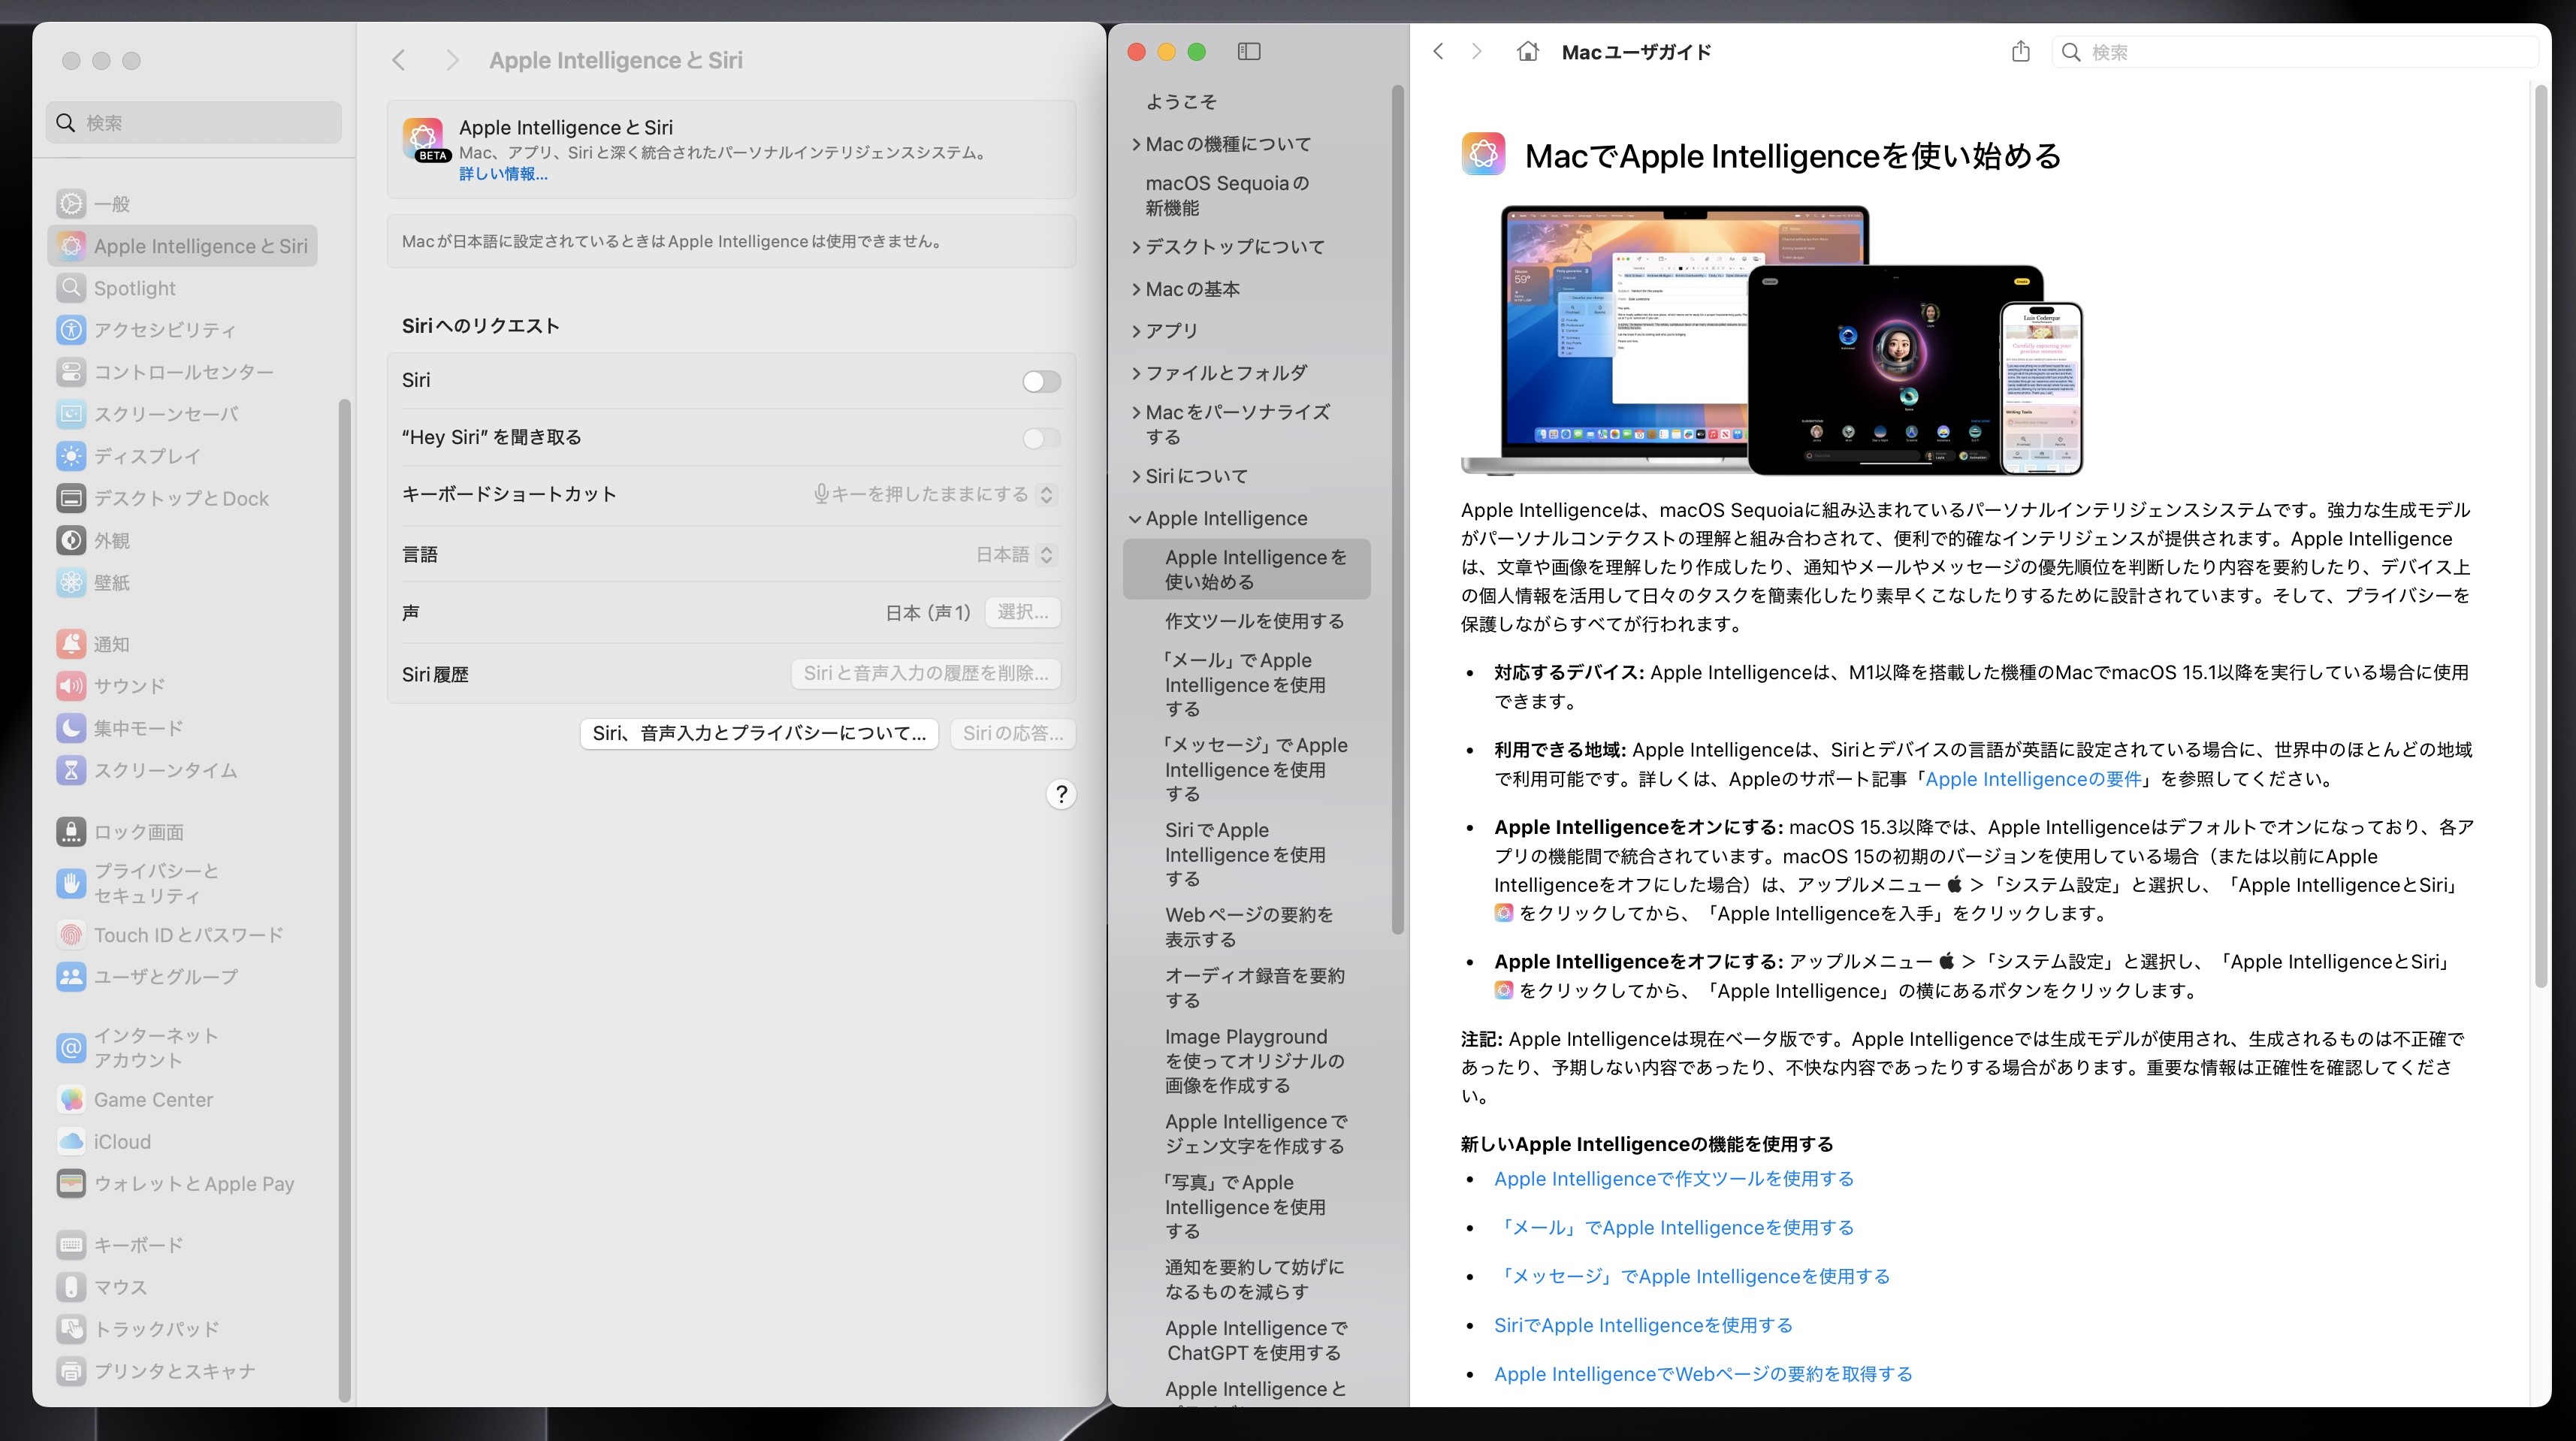This screenshot has height=1441, width=2576.
Task: Select macOS Sequoiaの新機能 in guide sidebar
Action: pos(1227,195)
